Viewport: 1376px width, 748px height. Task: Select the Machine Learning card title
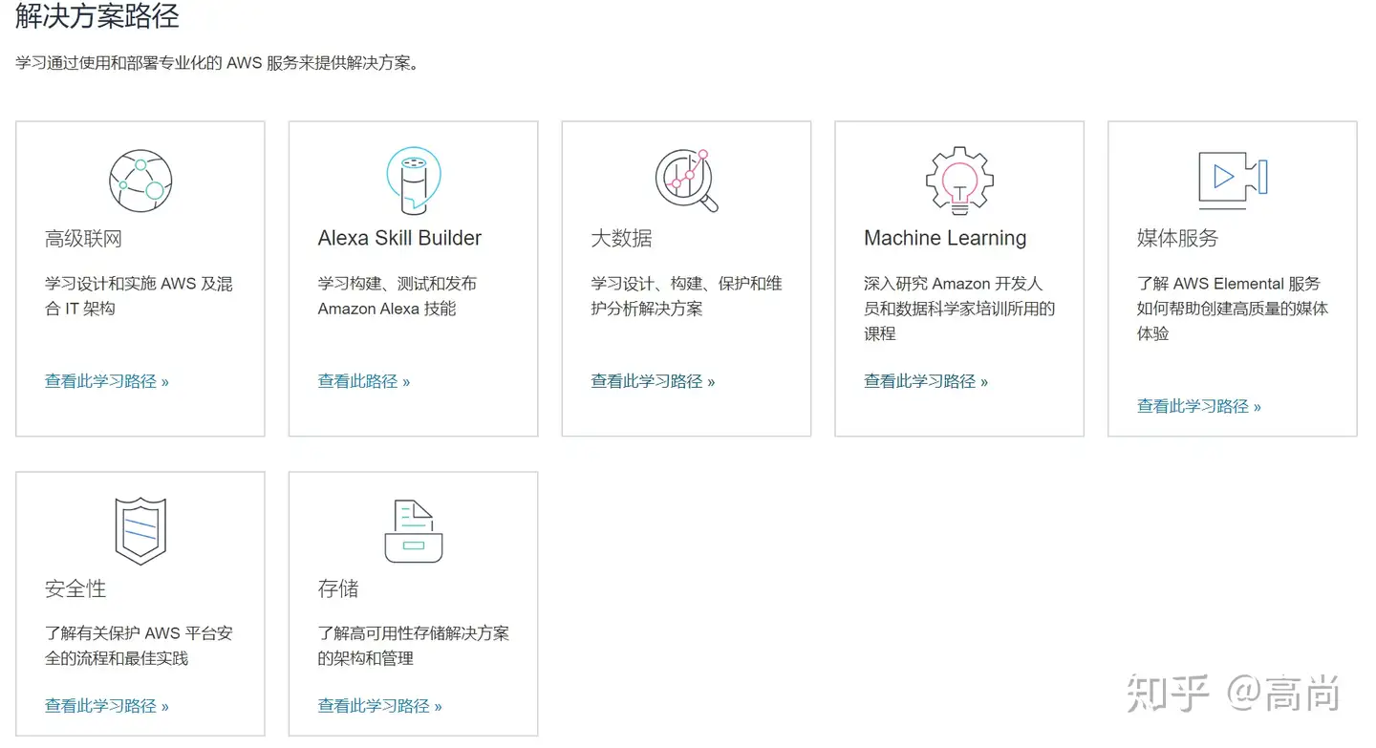(945, 238)
